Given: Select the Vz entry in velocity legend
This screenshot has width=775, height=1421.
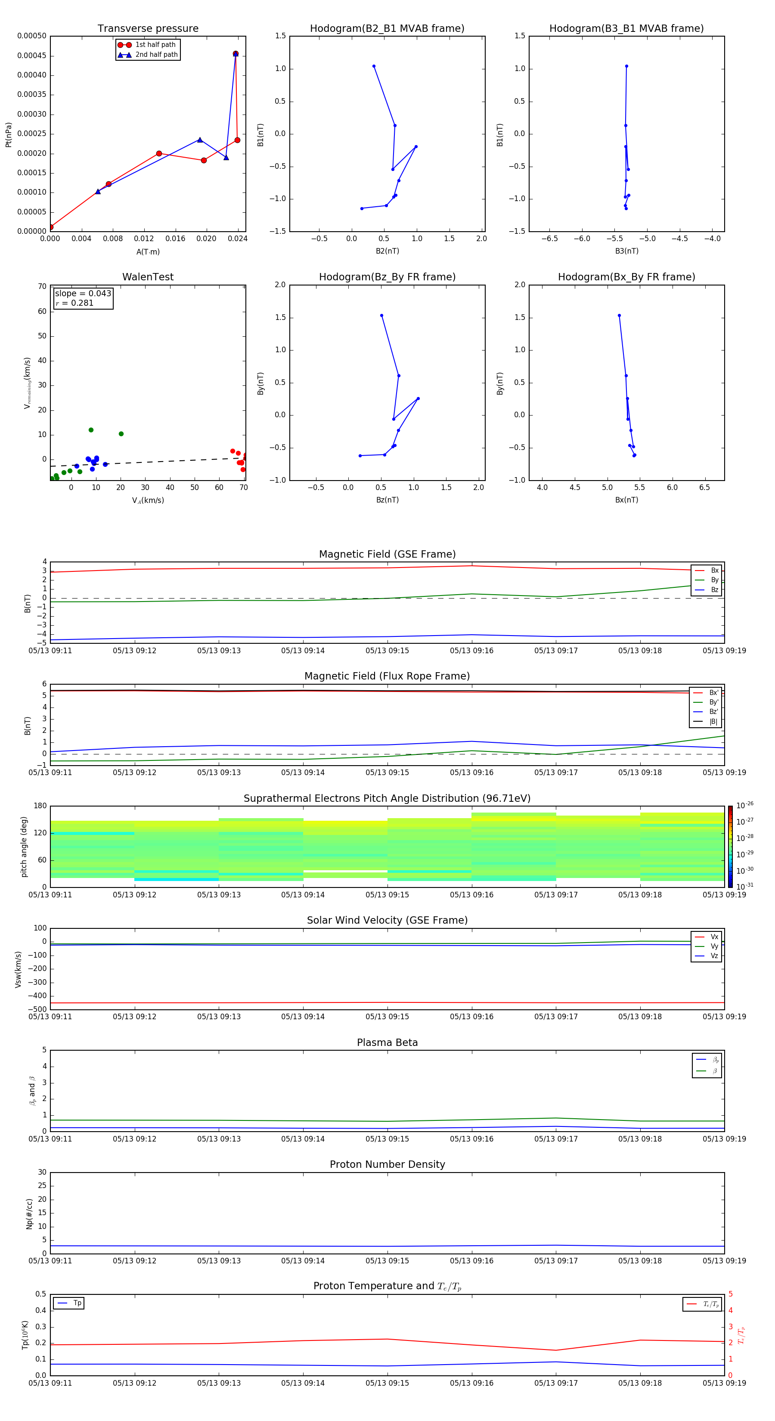Looking at the screenshot, I should point(707,956).
